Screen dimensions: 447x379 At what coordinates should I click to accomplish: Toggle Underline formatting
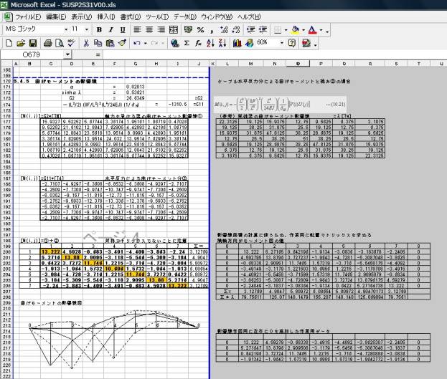pyautogui.click(x=123, y=29)
